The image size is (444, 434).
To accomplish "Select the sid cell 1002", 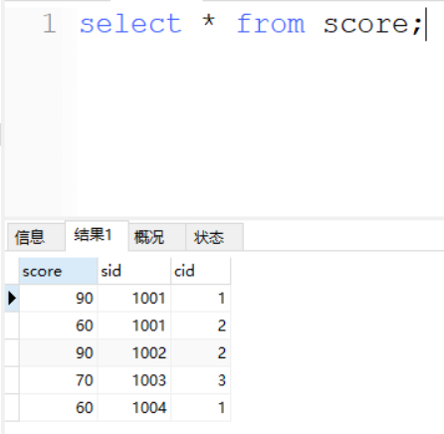I will coord(134,352).
